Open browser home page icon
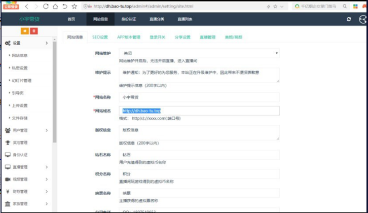The image size is (368, 213). pyautogui.click(x=55, y=7)
